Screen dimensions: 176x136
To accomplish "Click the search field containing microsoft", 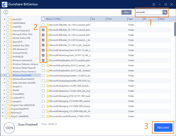I will (149, 12).
